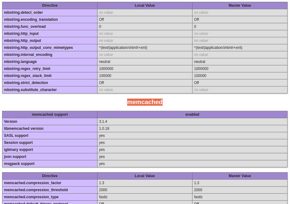Click the mbstring.func_overload row label
290x204 pixels.
pos(25,27)
